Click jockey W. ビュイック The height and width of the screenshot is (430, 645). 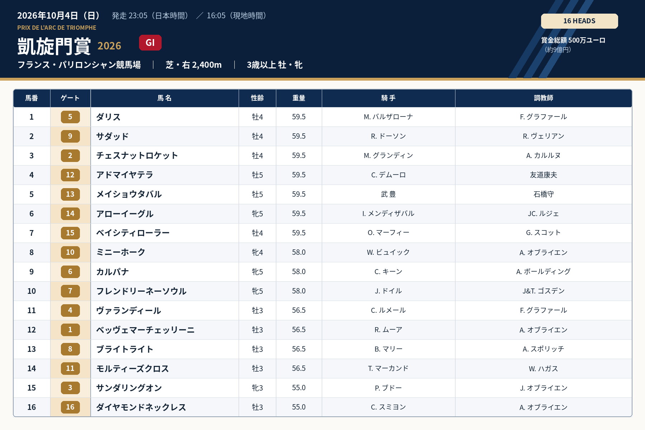(388, 252)
